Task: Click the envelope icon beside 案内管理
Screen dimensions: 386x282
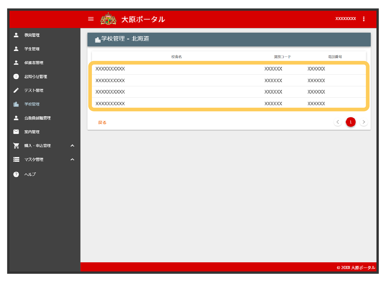Action: tap(16, 132)
